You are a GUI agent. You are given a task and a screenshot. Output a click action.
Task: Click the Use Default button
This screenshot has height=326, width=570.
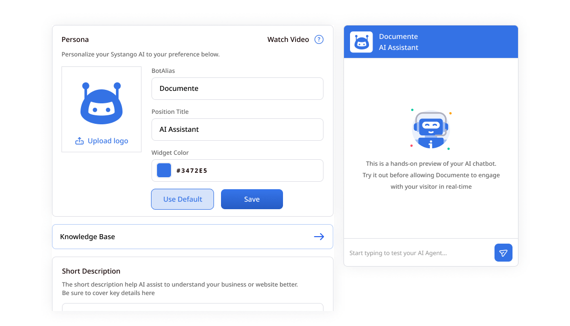pyautogui.click(x=182, y=199)
